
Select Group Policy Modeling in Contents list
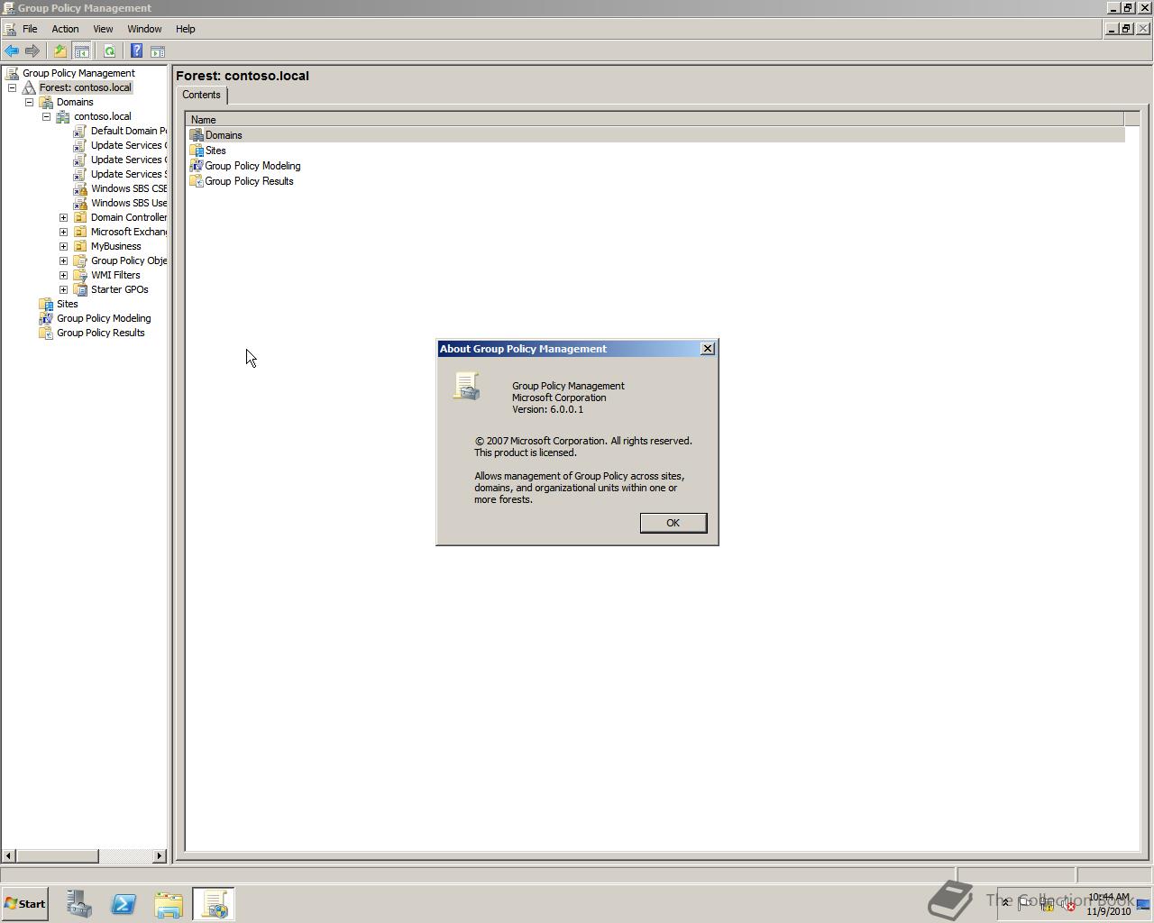[x=252, y=166]
